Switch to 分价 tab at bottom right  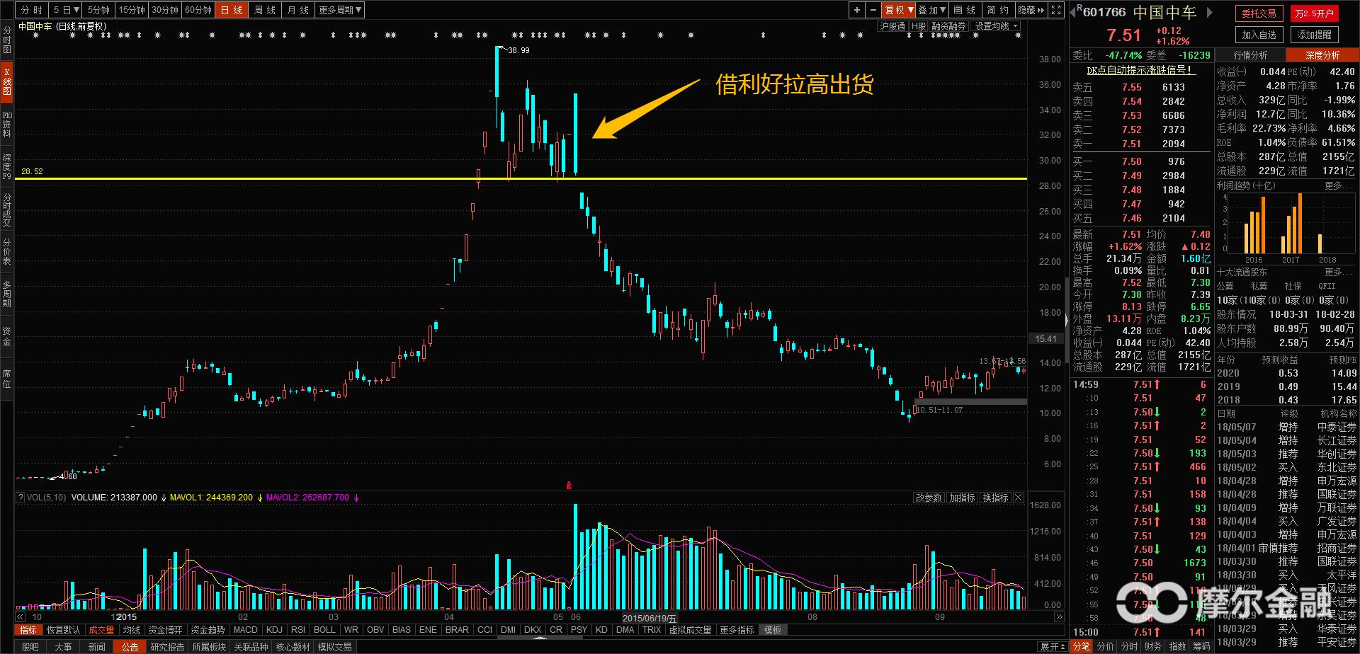pyautogui.click(x=1105, y=647)
